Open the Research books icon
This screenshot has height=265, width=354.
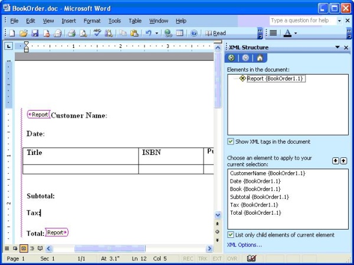109,33
